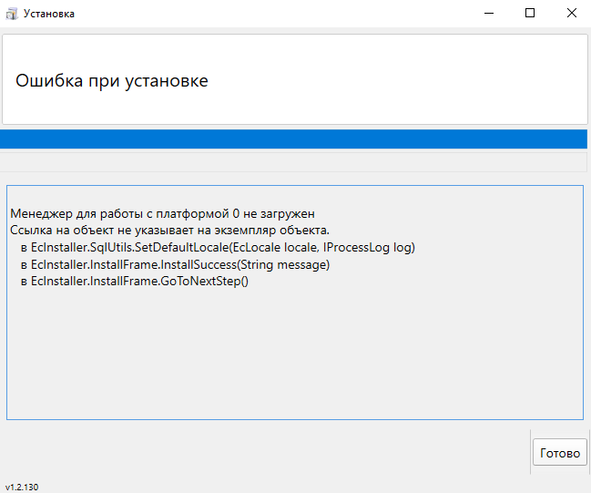Viewport: 591px width, 493px height.
Task: Click the installer icon in the title bar
Action: [x=12, y=14]
